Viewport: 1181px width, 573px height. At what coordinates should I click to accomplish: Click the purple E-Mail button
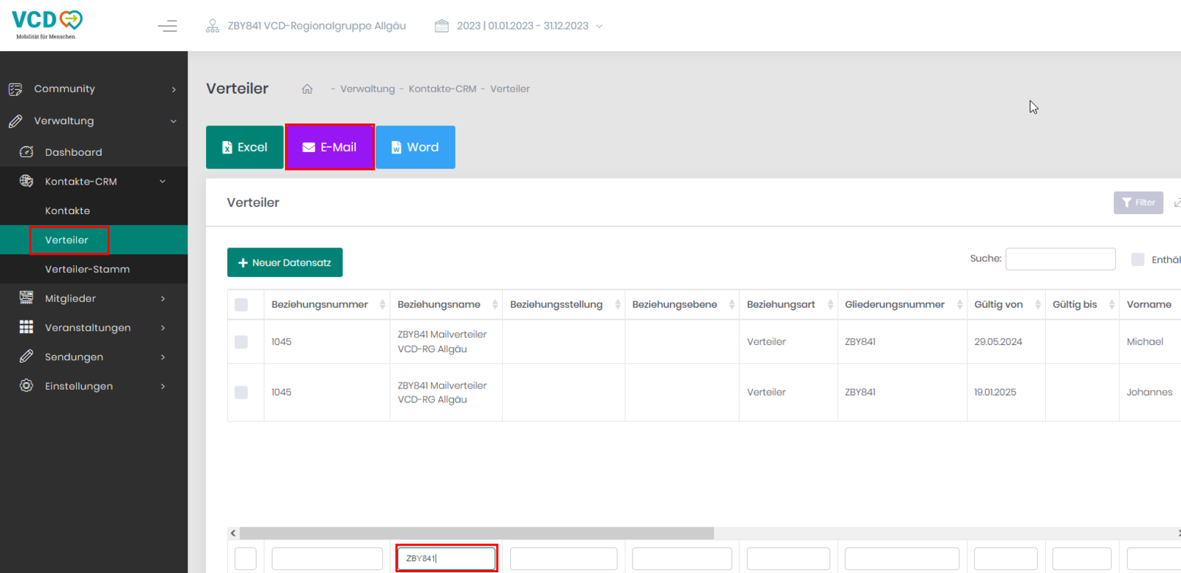point(330,147)
